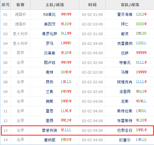Image resolution: width=154 pixels, height=145 pixels.
Task: Open home team 雷恩
Action: 50,111
